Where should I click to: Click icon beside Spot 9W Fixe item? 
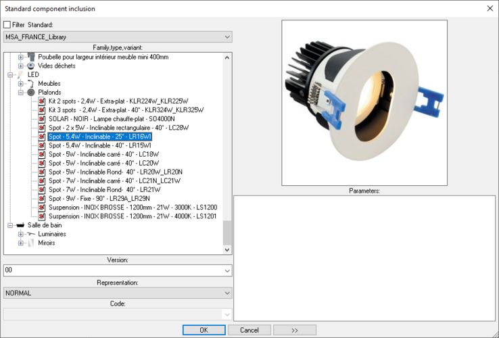click(42, 198)
